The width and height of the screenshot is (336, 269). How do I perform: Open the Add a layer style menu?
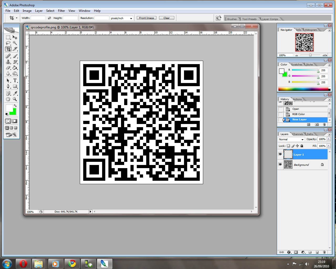289,252
